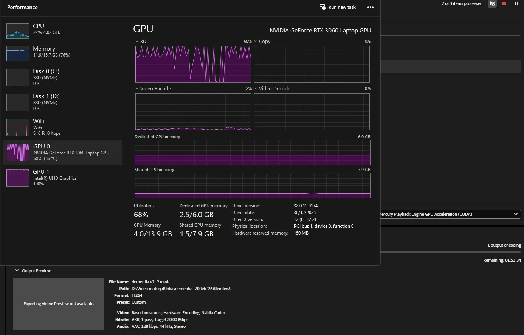The width and height of the screenshot is (524, 335).
Task: Open the Mercury Playback Engine renderer dropdown
Action: [450, 214]
